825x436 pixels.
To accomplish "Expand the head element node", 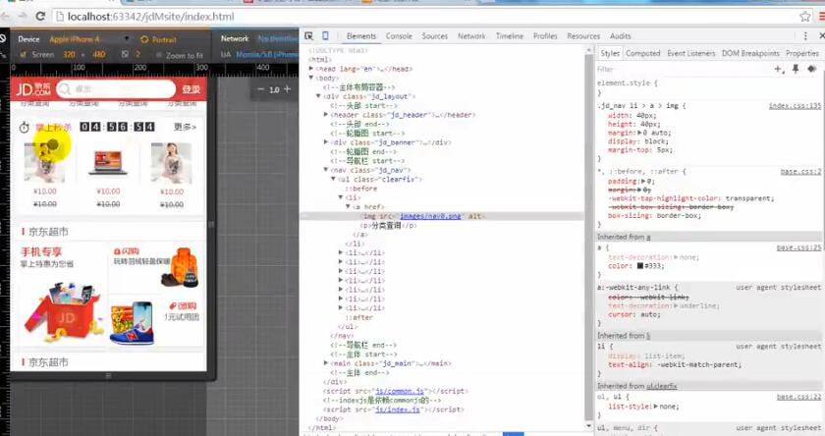I will pos(311,69).
